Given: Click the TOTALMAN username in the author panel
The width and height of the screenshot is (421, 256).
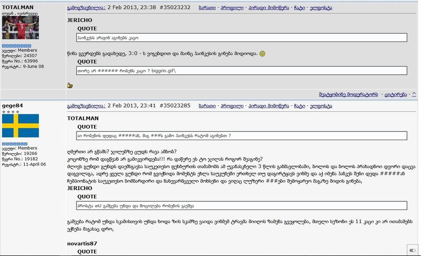Looking at the screenshot, I should [18, 7].
